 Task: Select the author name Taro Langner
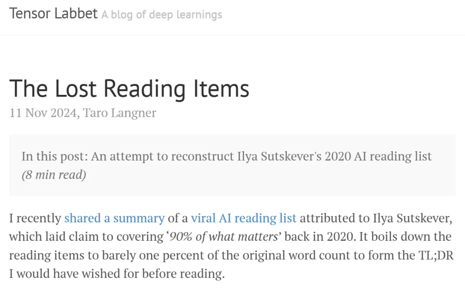click(x=119, y=112)
